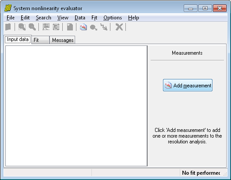Open the Data menu
Viewport: 231px width, 180px height.
coord(80,18)
